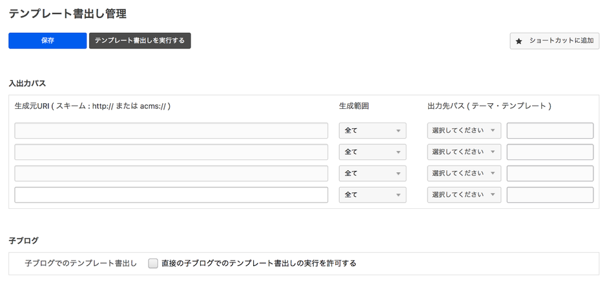
Task: Focus the fourth 生成元URI input field
Action: 171,195
